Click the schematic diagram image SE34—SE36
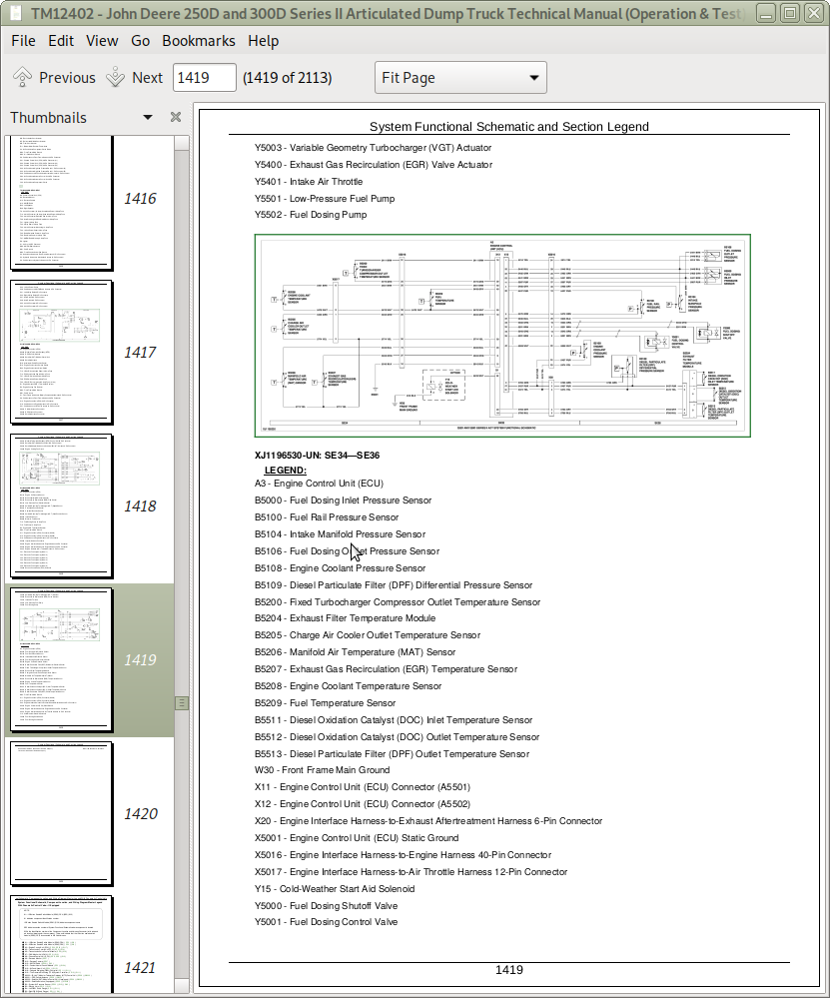This screenshot has height=998, width=830. [x=502, y=336]
